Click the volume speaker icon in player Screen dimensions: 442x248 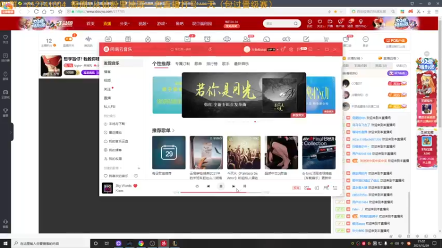pyautogui.click(x=317, y=188)
